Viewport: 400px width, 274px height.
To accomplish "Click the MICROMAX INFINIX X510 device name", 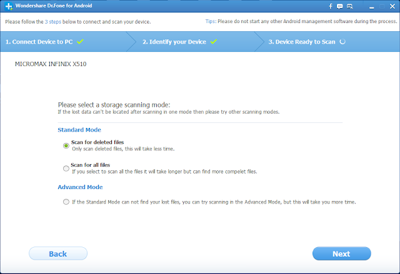I will (51, 64).
